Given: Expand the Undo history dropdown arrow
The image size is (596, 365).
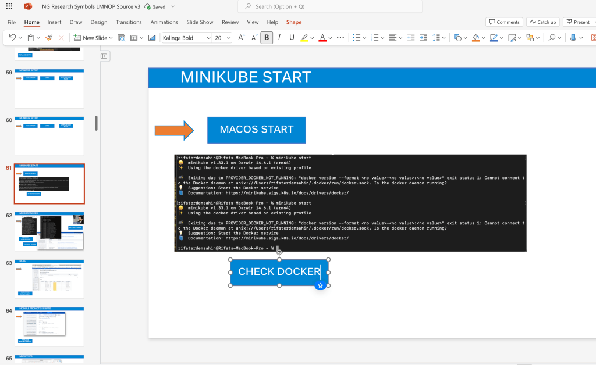Looking at the screenshot, I should [x=20, y=38].
